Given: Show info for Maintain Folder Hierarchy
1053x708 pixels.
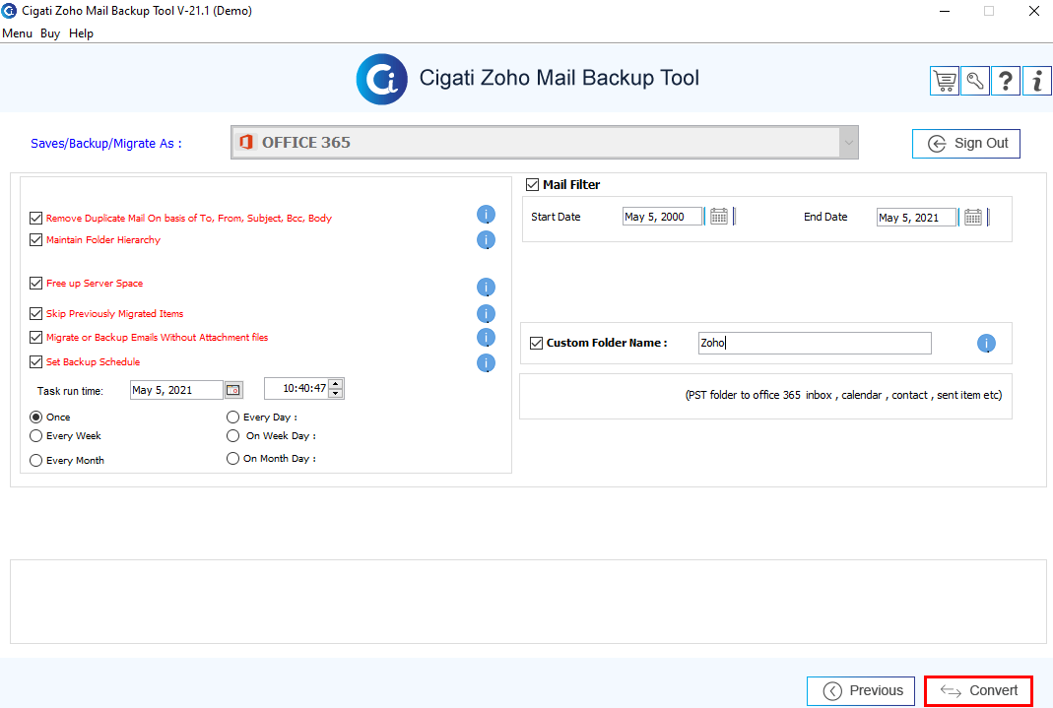Looking at the screenshot, I should [486, 239].
